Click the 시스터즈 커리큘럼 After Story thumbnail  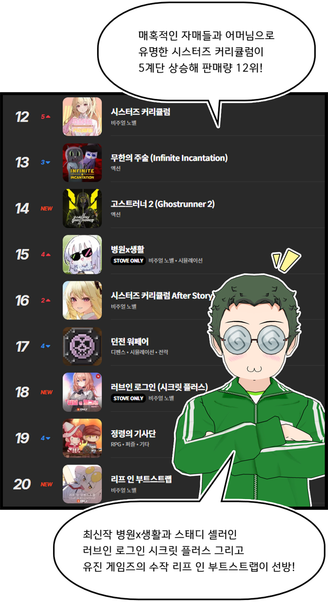tap(82, 300)
